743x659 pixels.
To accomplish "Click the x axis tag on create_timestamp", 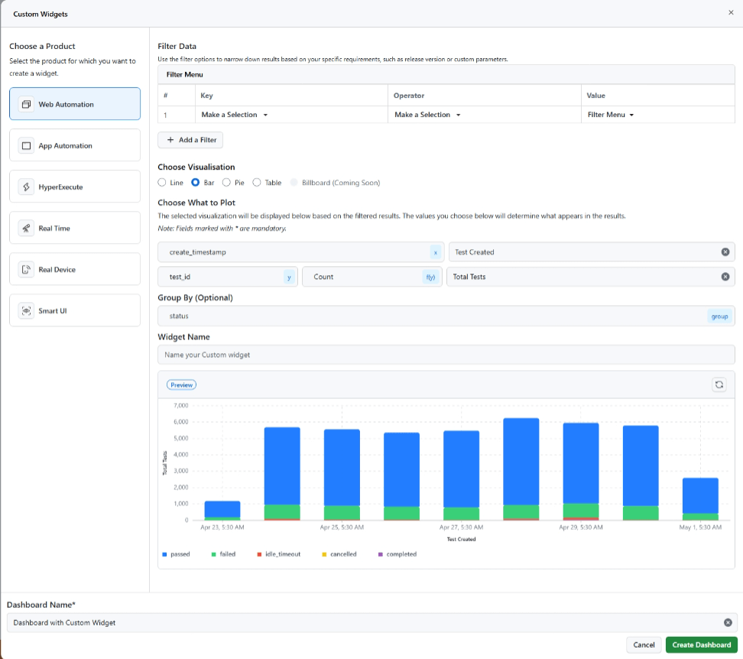I will pos(435,252).
